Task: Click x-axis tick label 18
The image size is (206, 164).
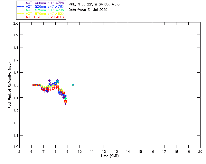Action: (x=176, y=152)
